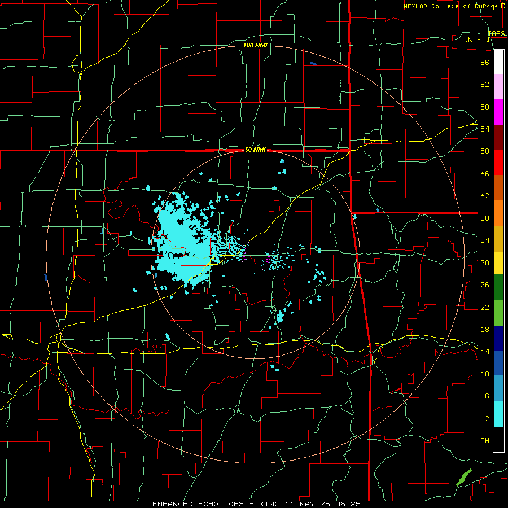The width and height of the screenshot is (508, 508).
Task: Click the '50' legend value
Action: (485, 151)
